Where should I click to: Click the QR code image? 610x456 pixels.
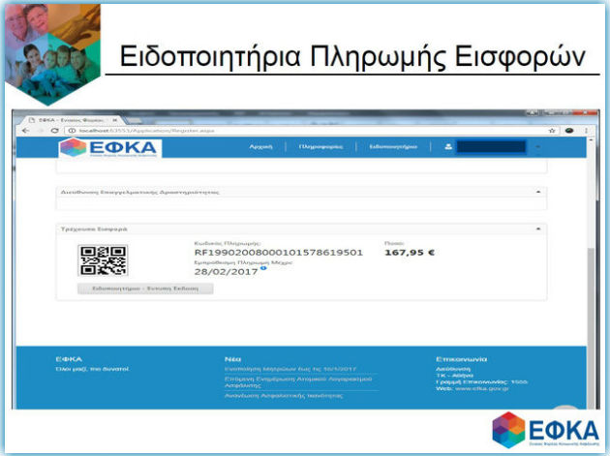pyautogui.click(x=103, y=260)
